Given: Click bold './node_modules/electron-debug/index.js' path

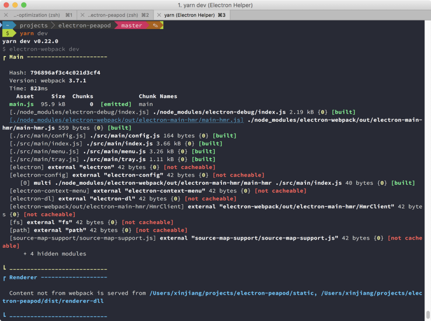Looking at the screenshot, I should click(219, 112).
